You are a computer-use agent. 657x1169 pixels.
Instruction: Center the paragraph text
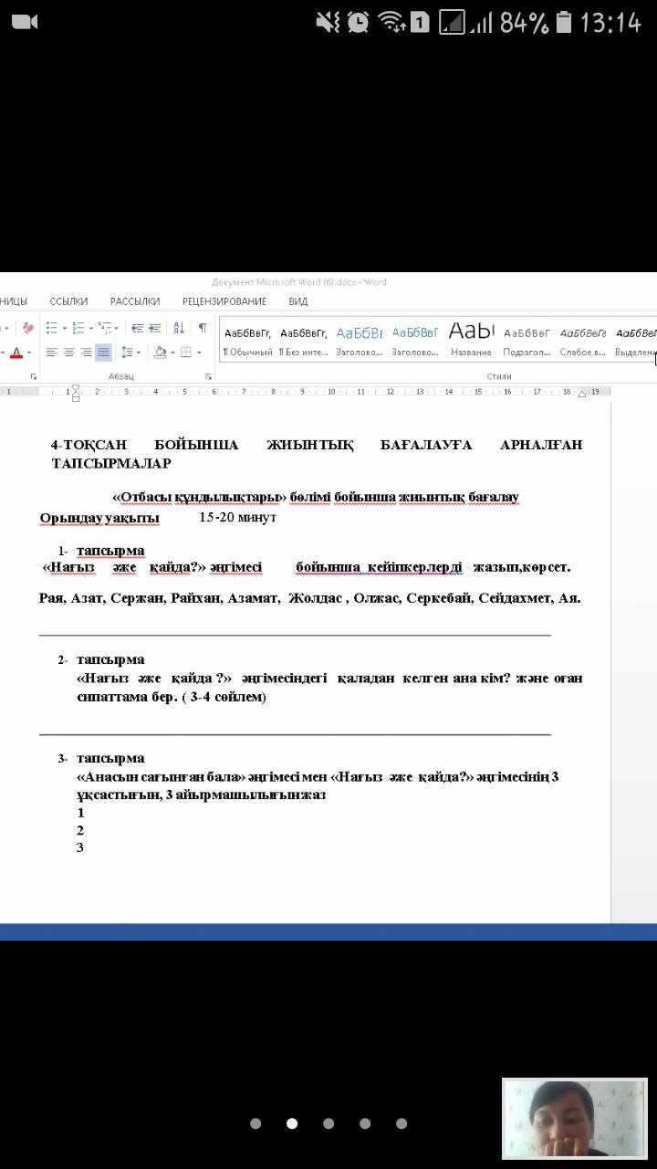click(x=68, y=353)
